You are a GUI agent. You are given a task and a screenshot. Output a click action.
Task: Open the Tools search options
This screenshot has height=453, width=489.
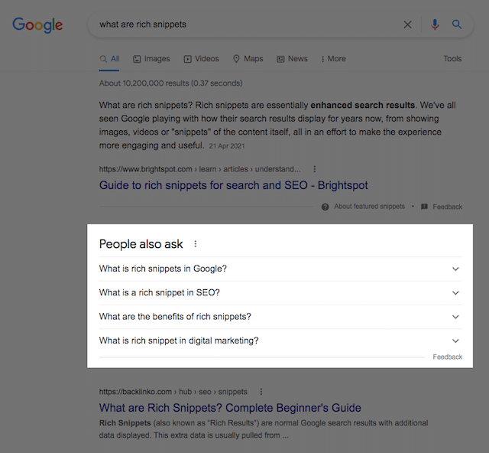[452, 59]
